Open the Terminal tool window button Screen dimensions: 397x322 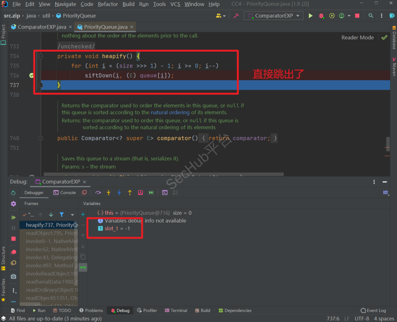pyautogui.click(x=176, y=311)
